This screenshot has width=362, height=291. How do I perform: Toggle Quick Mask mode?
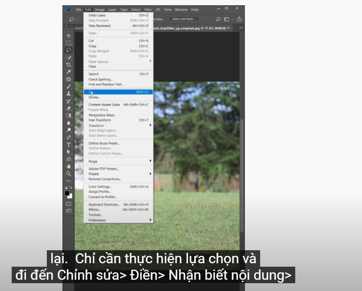68,204
